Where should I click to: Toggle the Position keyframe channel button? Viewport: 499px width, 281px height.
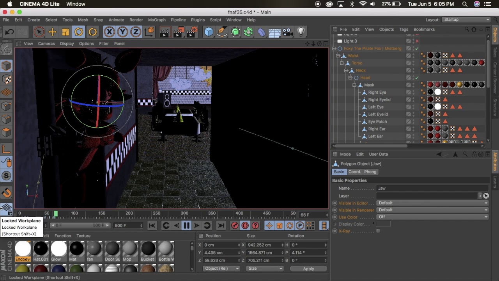[269, 226]
